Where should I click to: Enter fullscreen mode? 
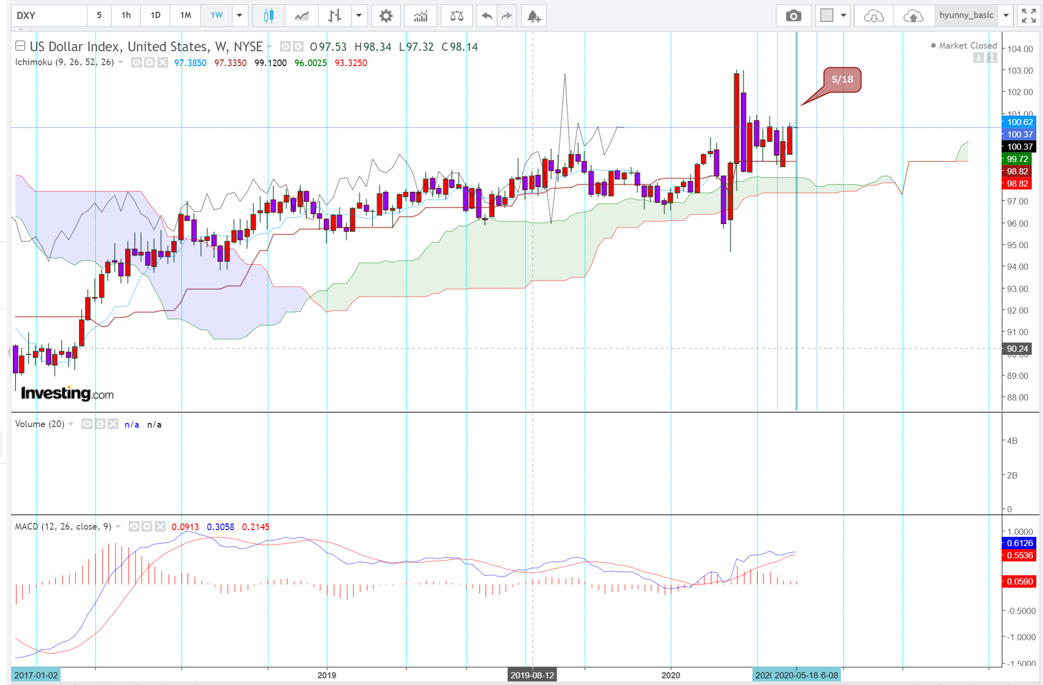click(x=1029, y=15)
